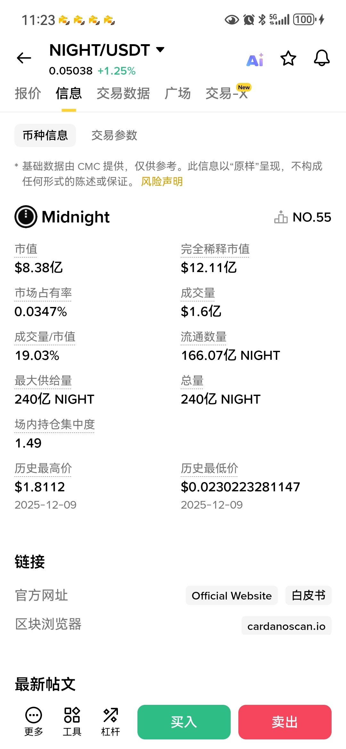This screenshot has width=346, height=749.
Task: Switch to the 报价 tab
Action: (28, 93)
